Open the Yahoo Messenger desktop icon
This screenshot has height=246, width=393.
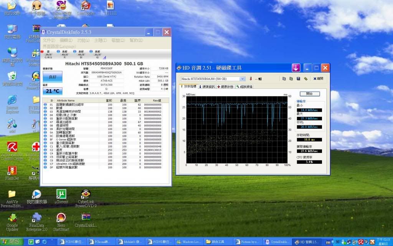[x=61, y=10]
